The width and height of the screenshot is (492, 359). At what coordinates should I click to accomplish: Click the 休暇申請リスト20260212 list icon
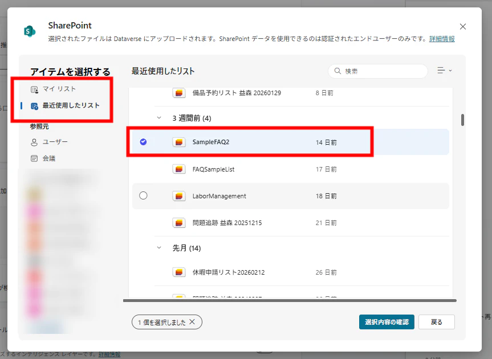click(179, 272)
